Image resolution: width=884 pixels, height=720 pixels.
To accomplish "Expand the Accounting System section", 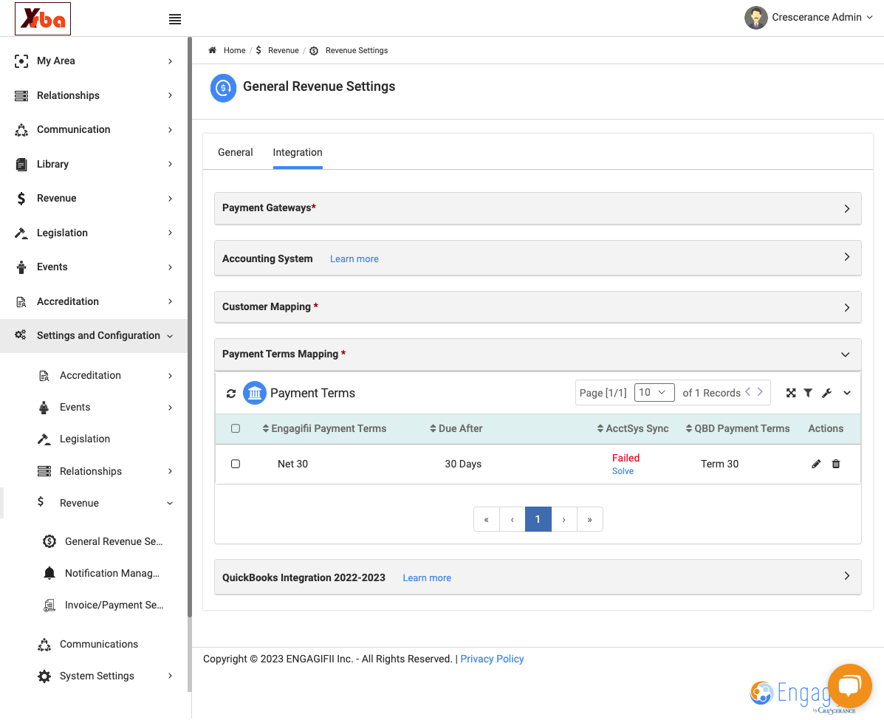I will tap(538, 258).
